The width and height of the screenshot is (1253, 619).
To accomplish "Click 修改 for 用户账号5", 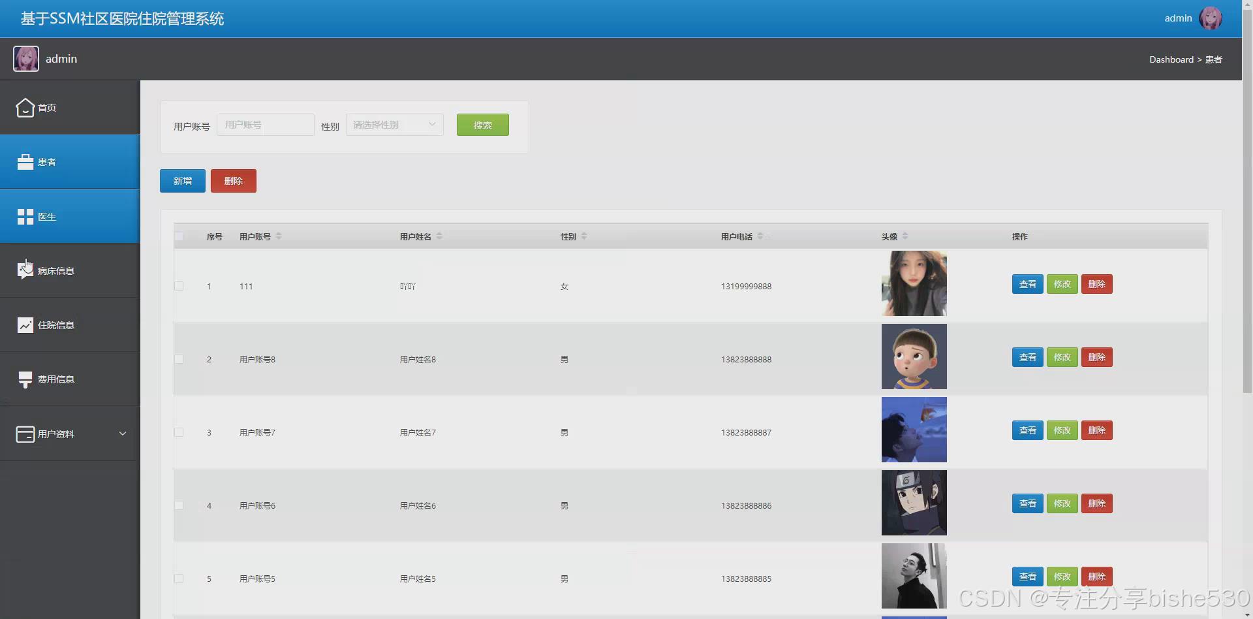I will pyautogui.click(x=1062, y=577).
